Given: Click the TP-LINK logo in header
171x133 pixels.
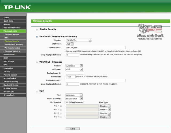Looking at the screenshot, I should click(17, 7).
